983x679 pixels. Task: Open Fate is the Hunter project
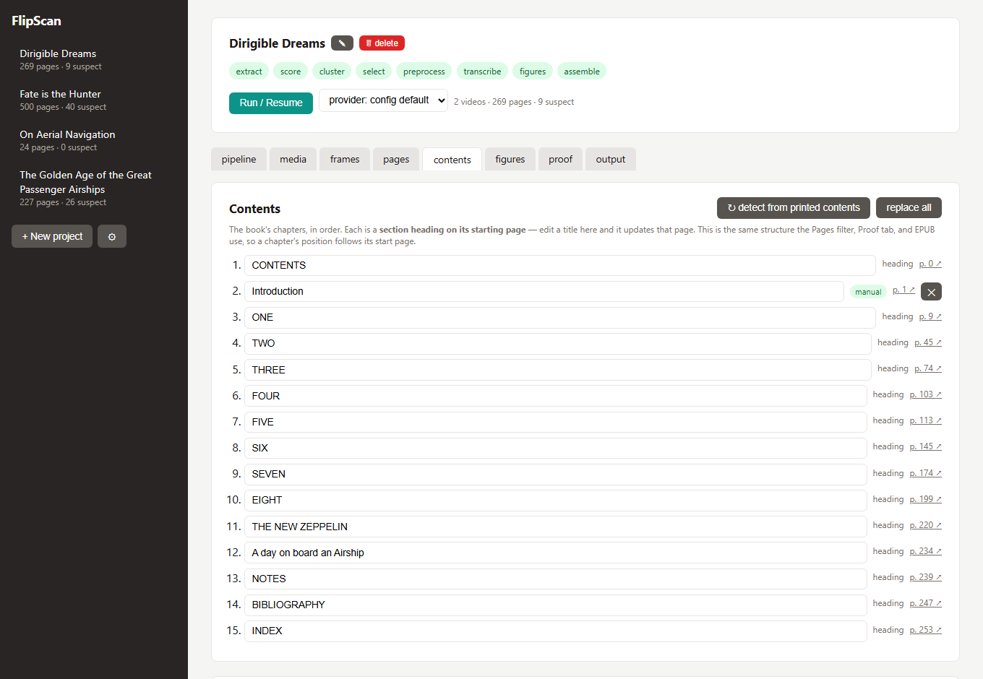(x=94, y=100)
